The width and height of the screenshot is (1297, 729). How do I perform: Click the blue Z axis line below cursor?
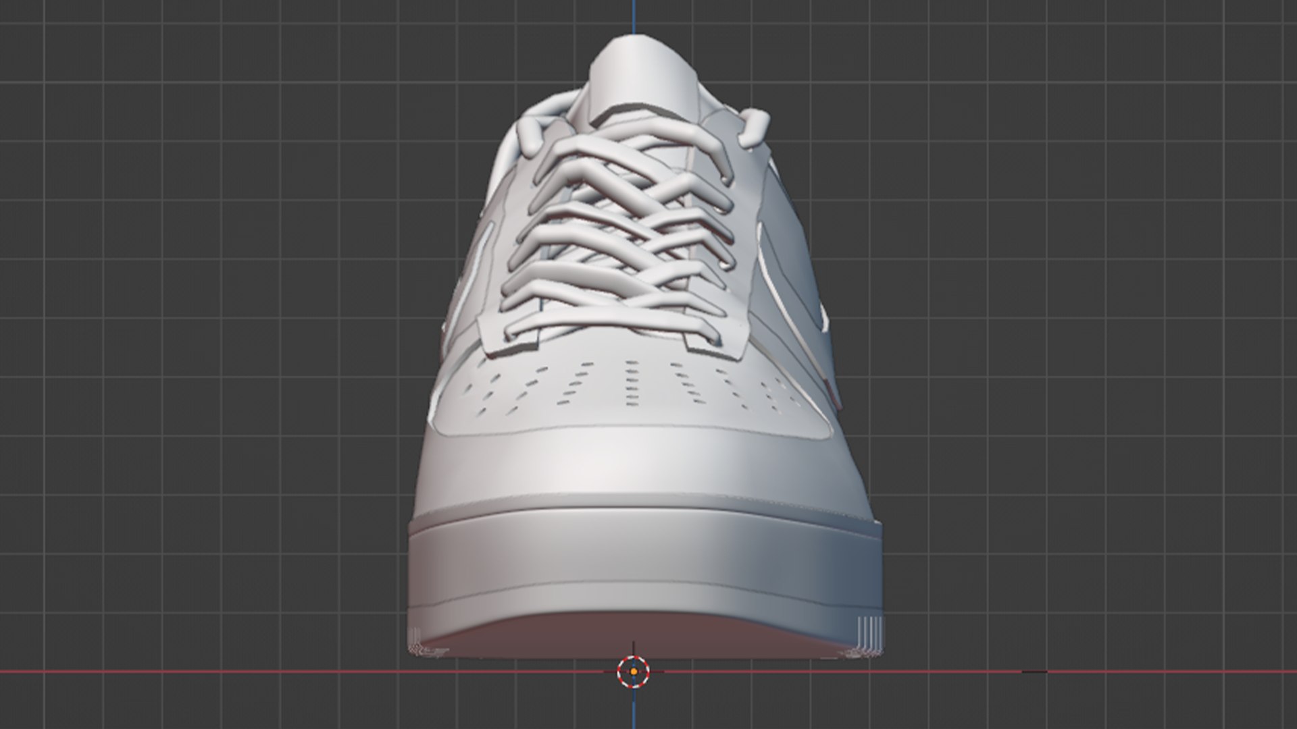(634, 709)
